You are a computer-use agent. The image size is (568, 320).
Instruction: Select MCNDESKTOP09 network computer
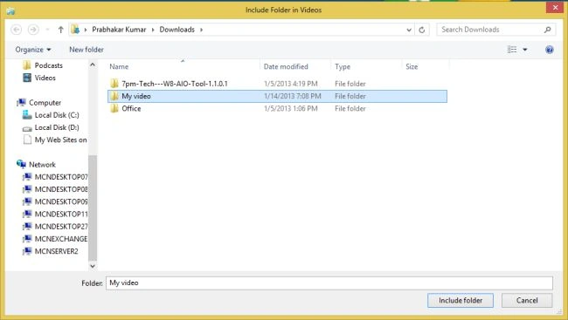pyautogui.click(x=61, y=201)
